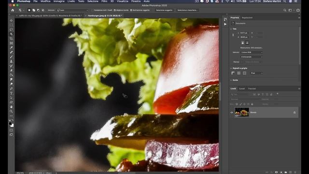Select the Eraser tool

(11, 71)
